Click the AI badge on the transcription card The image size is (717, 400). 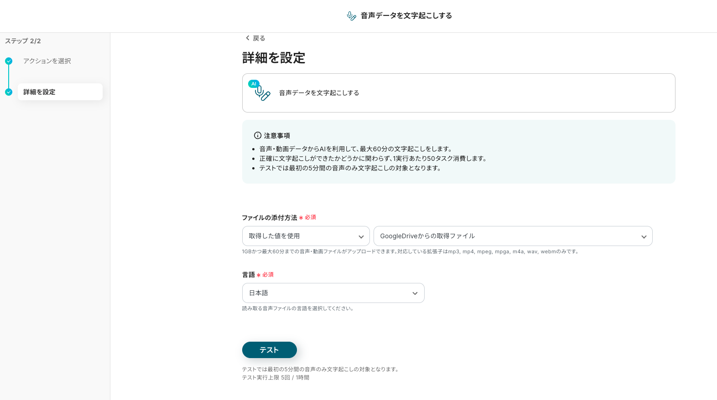point(254,84)
